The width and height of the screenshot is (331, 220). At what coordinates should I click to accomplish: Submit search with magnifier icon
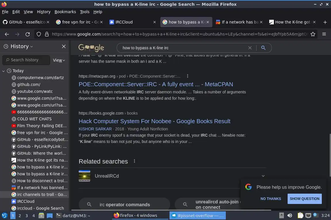263,48
